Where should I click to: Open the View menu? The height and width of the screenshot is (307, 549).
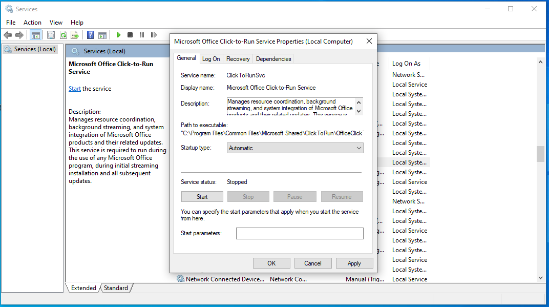56,23
